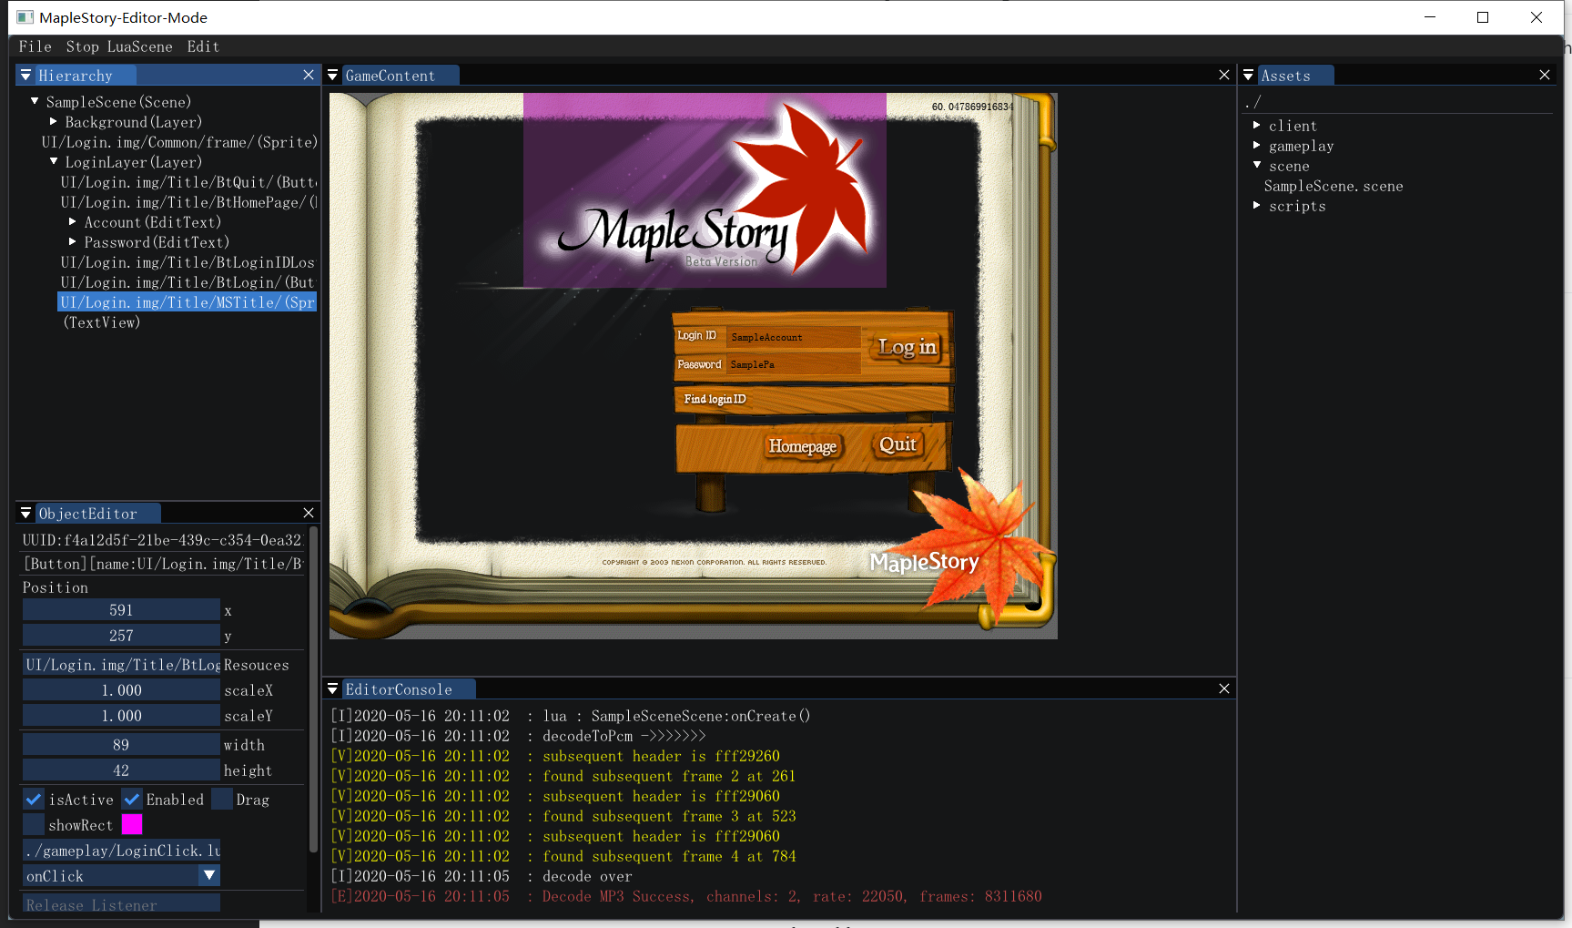Click the Resources path field

[x=121, y=665]
